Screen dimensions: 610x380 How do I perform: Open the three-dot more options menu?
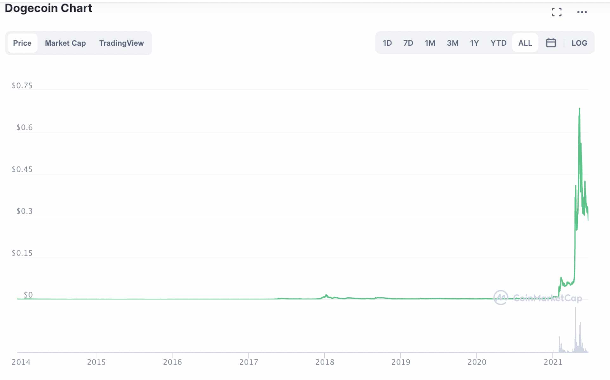(582, 12)
